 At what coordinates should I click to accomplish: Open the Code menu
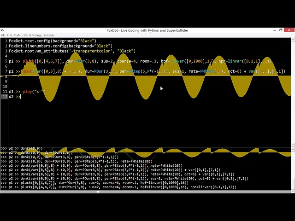(17, 35)
